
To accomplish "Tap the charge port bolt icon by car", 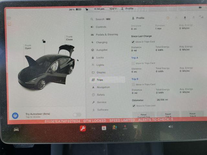I will click(x=78, y=60).
